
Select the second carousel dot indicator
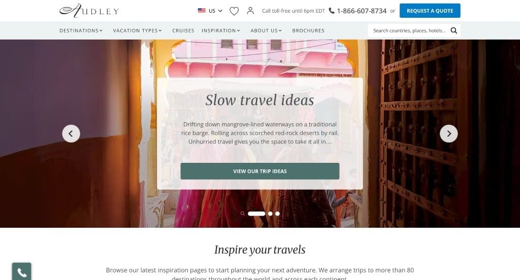(x=270, y=214)
